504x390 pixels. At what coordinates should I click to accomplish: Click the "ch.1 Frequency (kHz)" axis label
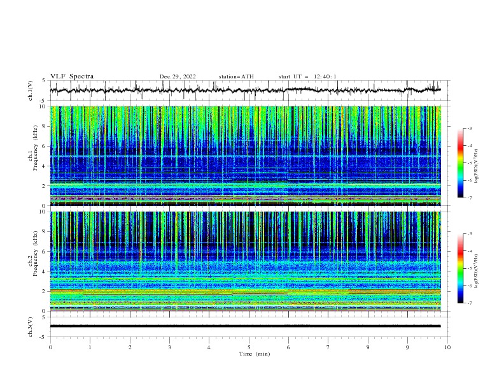point(33,147)
